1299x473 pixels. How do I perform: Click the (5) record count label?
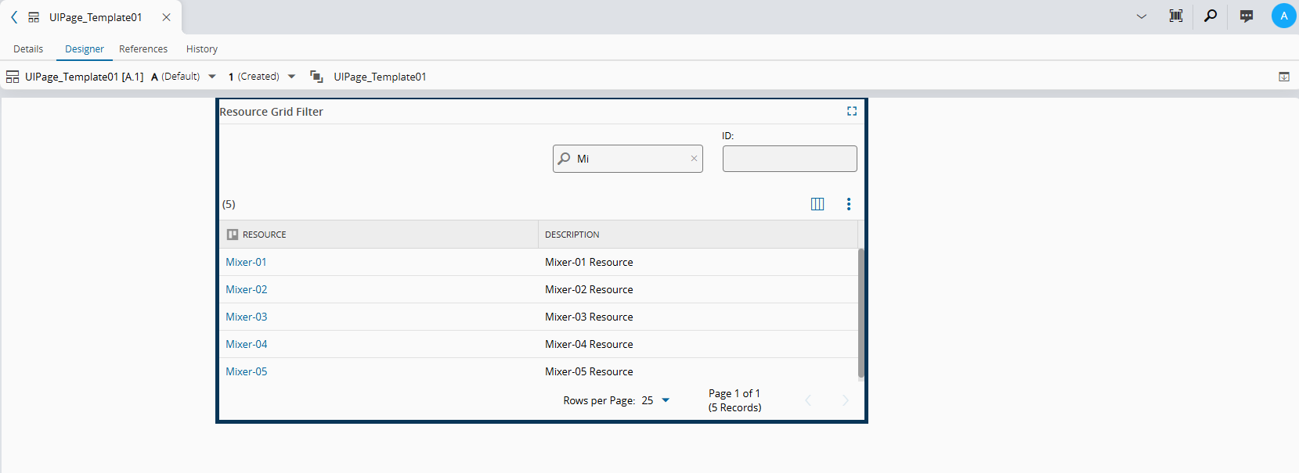tap(229, 204)
